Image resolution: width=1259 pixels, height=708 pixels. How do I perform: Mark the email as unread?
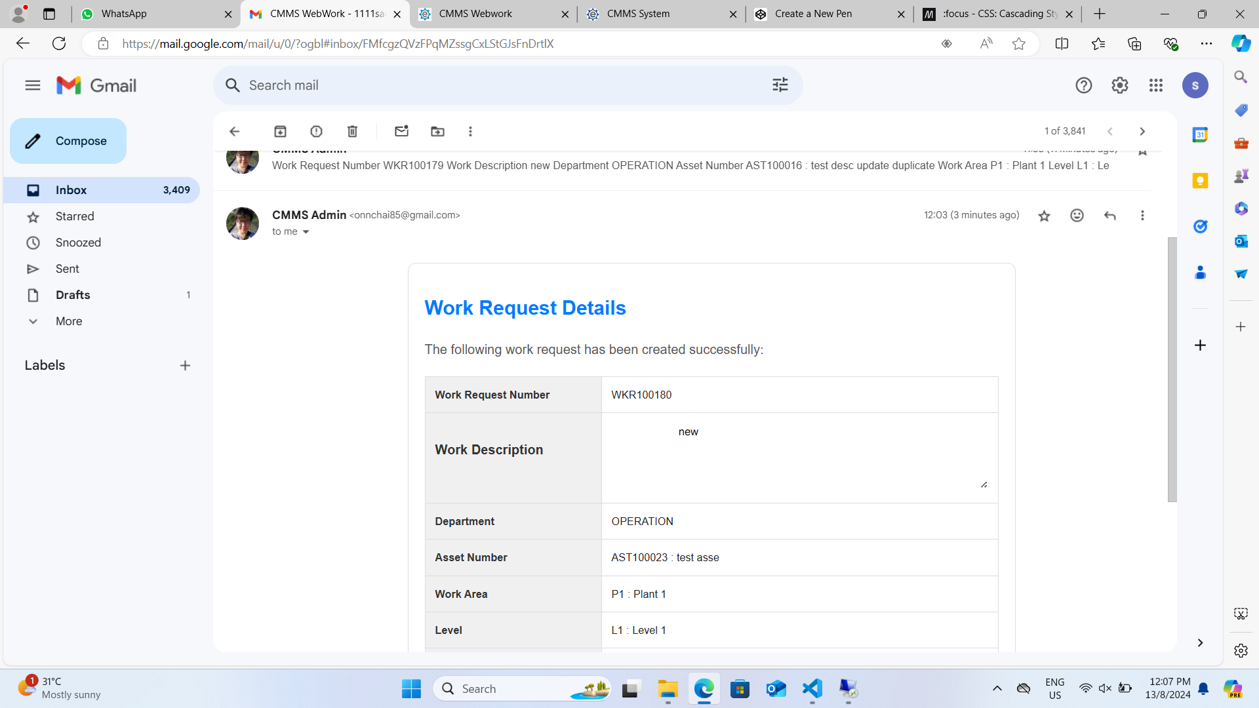point(401,131)
